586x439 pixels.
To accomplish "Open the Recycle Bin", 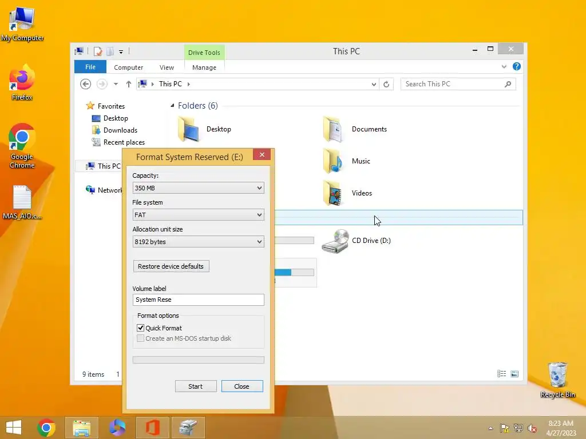I will pos(557,380).
